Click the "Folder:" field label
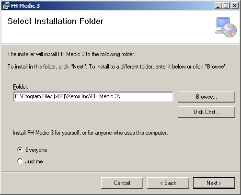This screenshot has height=195, width=241. pyautogui.click(x=21, y=87)
